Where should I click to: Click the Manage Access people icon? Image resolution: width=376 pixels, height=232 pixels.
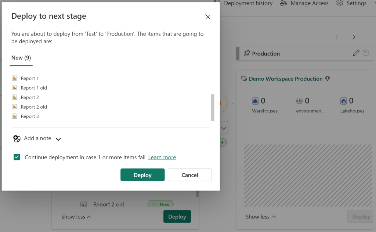(x=283, y=3)
